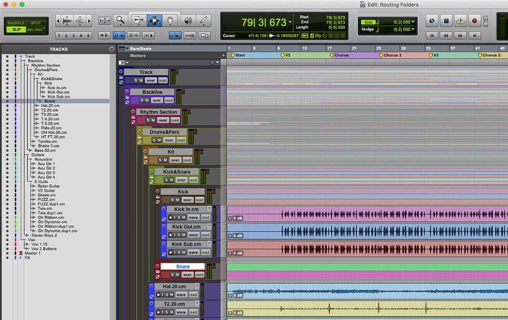508x320 pixels.
Task: Select Vox 1.15 in the track list
Action: 40,244
